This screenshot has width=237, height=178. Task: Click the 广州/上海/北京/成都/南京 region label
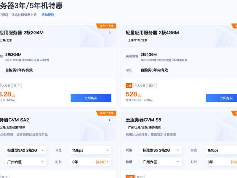pyautogui.click(x=145, y=128)
